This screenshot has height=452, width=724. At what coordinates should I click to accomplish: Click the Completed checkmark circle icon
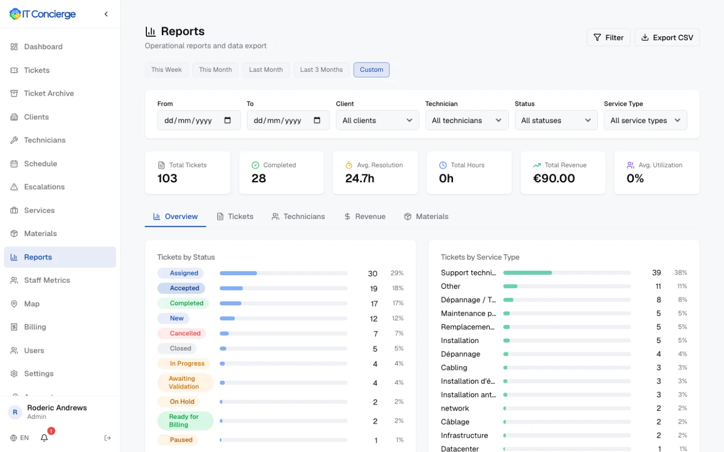coord(255,165)
